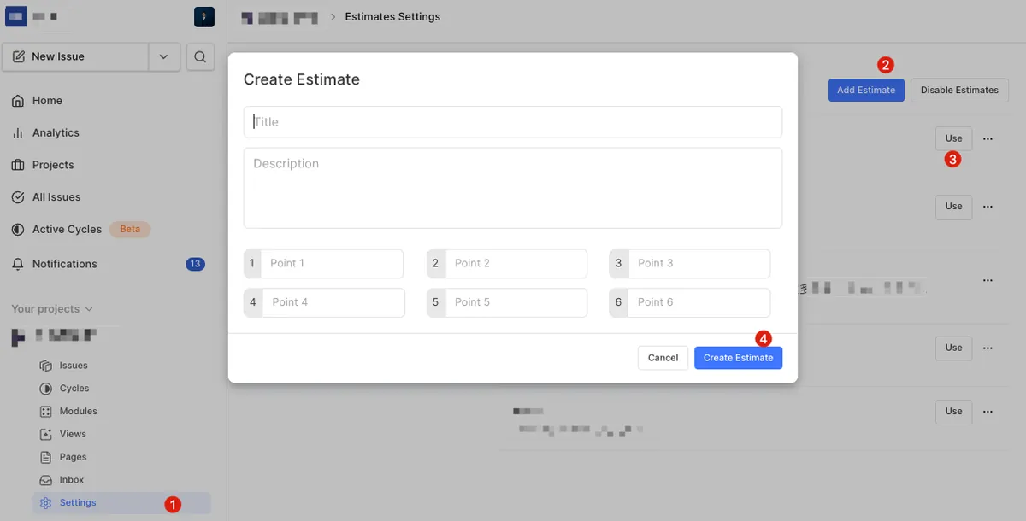Click the Disable Estimates button

pos(959,91)
